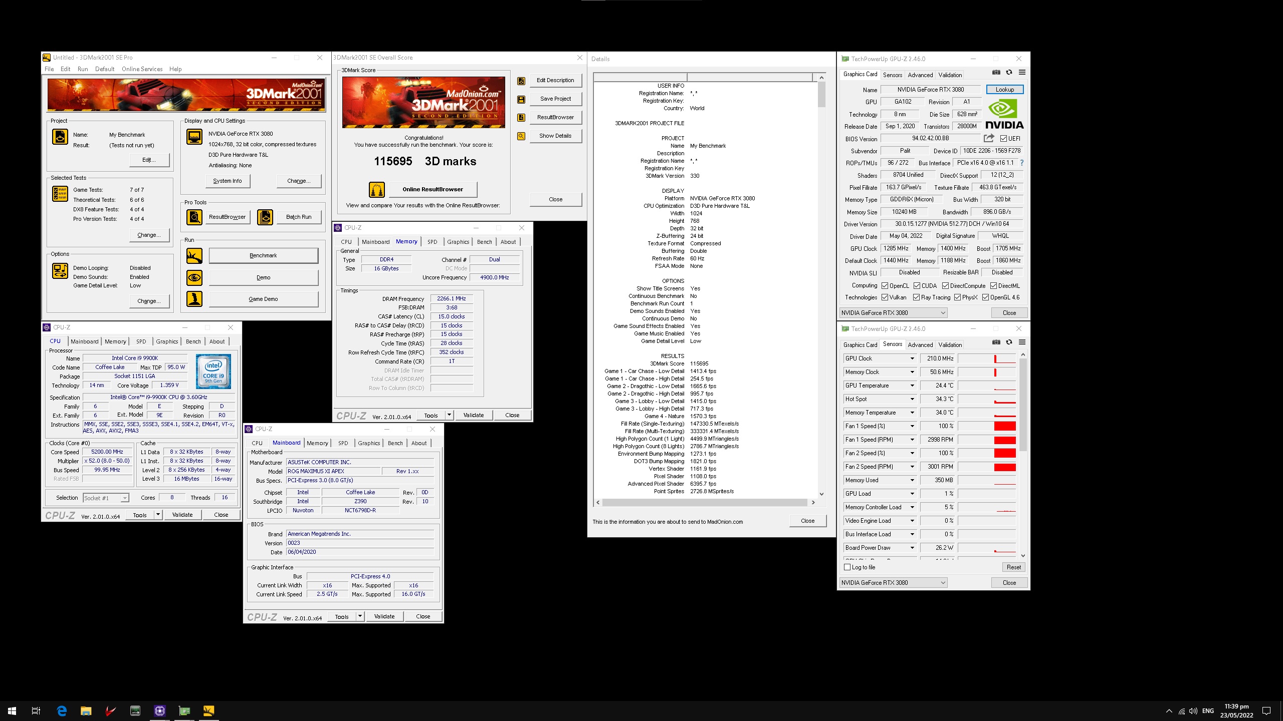Click the ResultBrowser icon in Overall Score window
Viewport: 1283px width, 721px height.
pyautogui.click(x=521, y=118)
